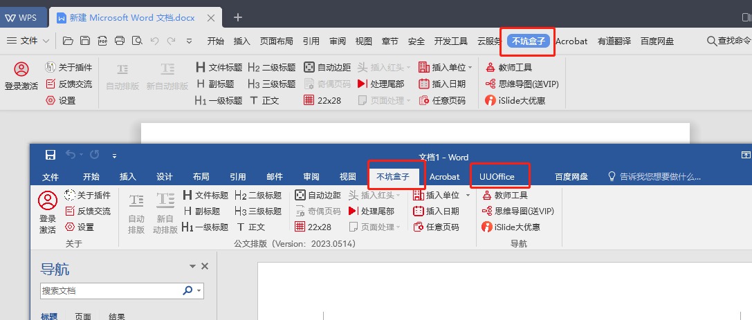Click 反馈交流 in the WPS ribbon

[x=68, y=84]
